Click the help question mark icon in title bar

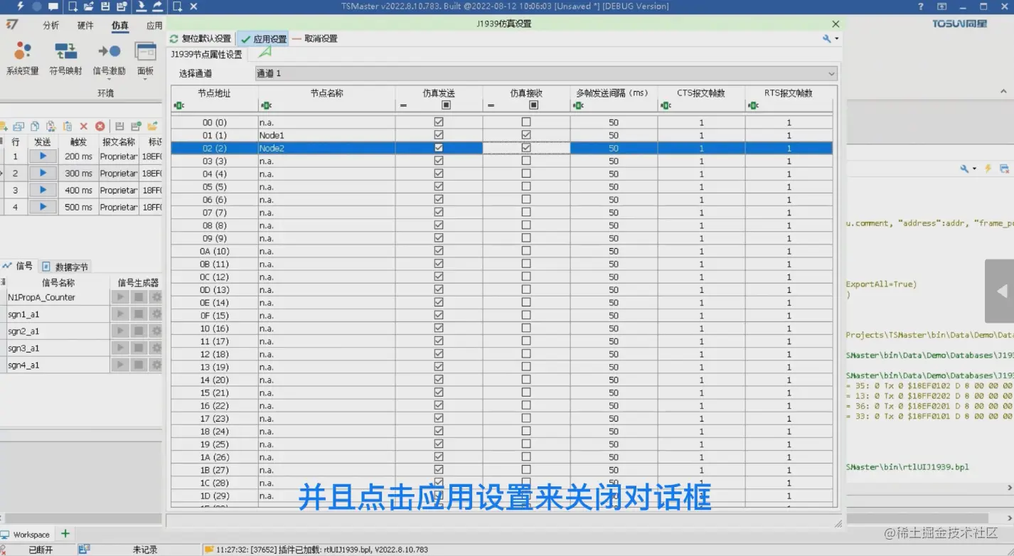(921, 6)
